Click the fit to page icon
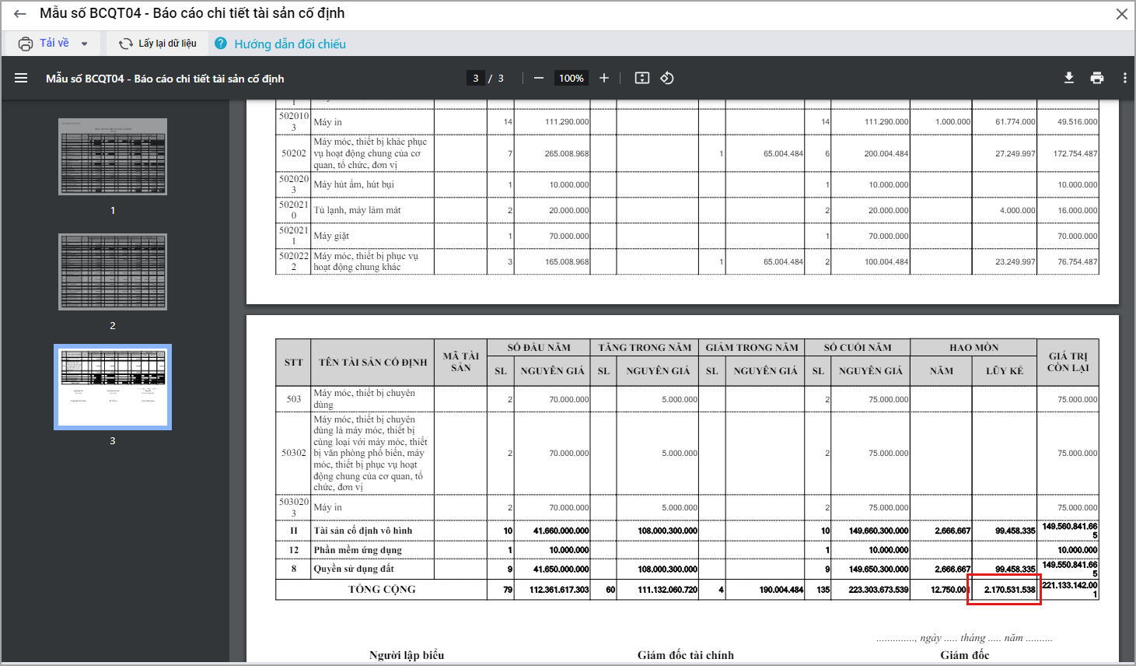 click(642, 78)
